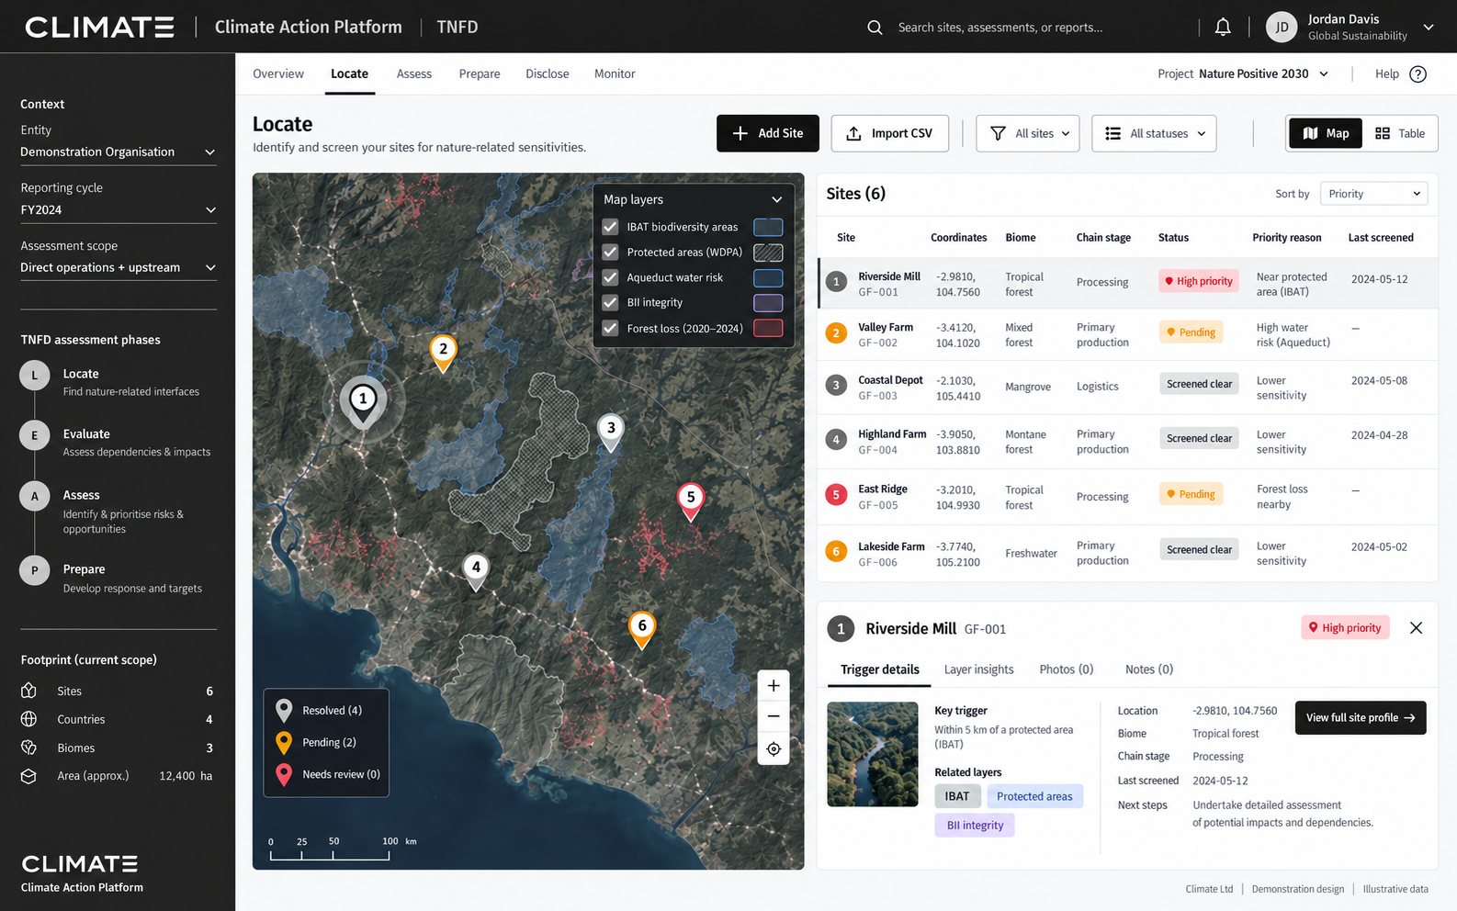Open the Assessment scope dropdown
The image size is (1457, 911).
118,268
